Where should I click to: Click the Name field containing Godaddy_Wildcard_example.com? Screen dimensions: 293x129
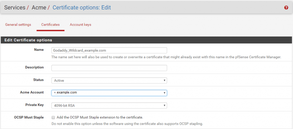coord(109,50)
